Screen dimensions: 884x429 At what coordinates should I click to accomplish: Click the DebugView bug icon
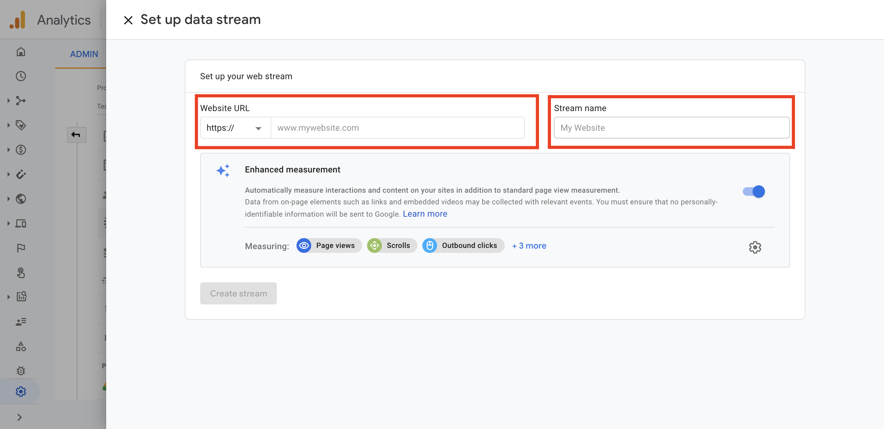click(x=21, y=371)
